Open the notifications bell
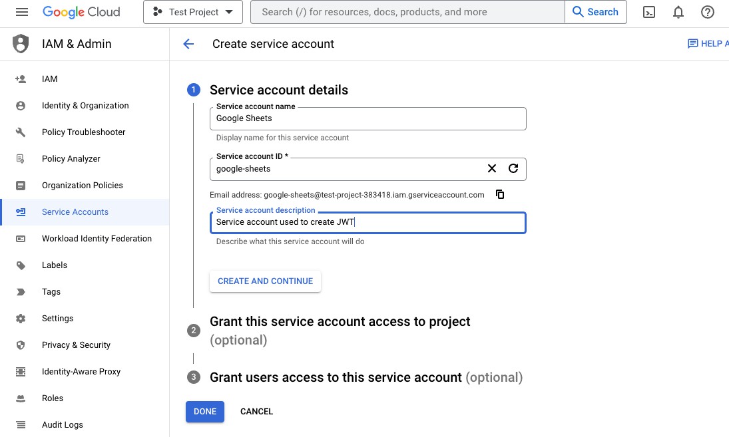The image size is (729, 437). pyautogui.click(x=678, y=12)
